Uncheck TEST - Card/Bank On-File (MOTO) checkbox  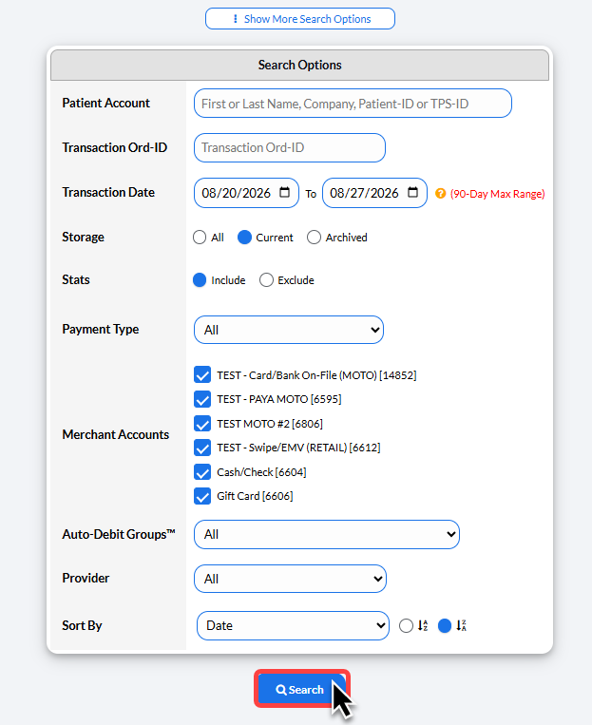pyautogui.click(x=202, y=375)
